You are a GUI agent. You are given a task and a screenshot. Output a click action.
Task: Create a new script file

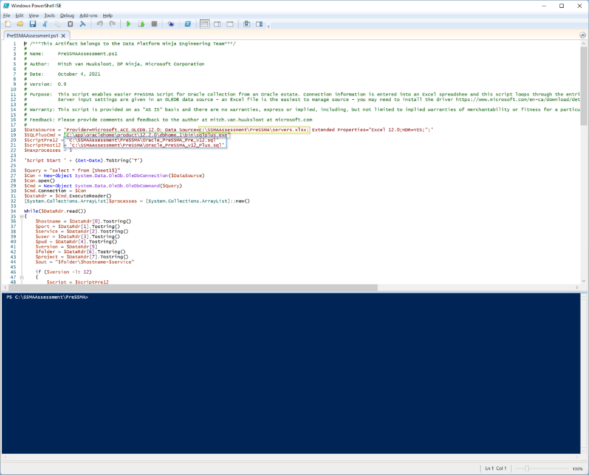coord(7,24)
